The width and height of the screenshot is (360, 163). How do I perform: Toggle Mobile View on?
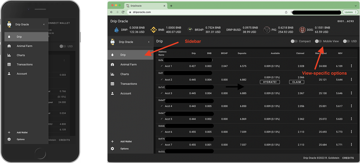318,41
